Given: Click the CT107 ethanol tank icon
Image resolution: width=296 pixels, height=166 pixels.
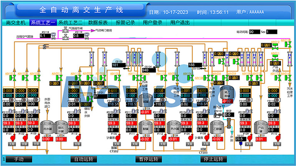Looking at the screenshot, I should pos(217,127).
